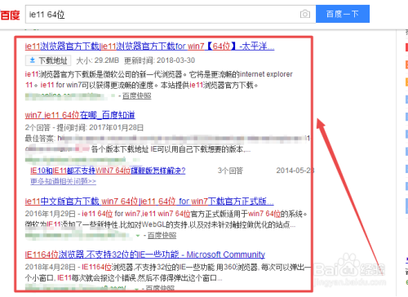Open IE10和IE11都不支持WIN7 64位旗舰版 question

pos(108,171)
